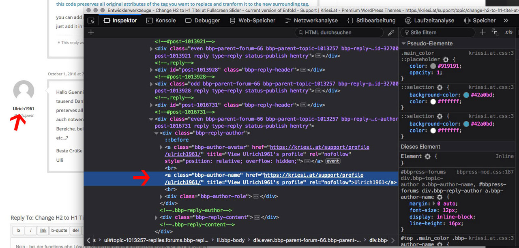519x248 pixels.
Task: Show more tools via the double-chevron button
Action: point(506,20)
